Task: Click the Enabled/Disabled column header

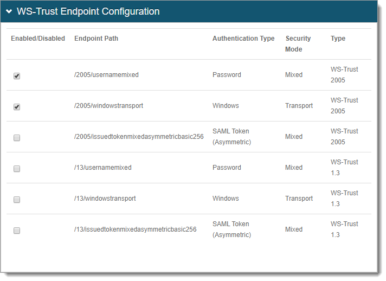Action: tap(38, 39)
